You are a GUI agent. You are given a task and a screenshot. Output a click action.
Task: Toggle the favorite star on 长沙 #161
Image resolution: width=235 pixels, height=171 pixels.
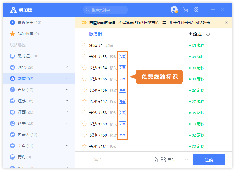pyautogui.click(x=84, y=146)
